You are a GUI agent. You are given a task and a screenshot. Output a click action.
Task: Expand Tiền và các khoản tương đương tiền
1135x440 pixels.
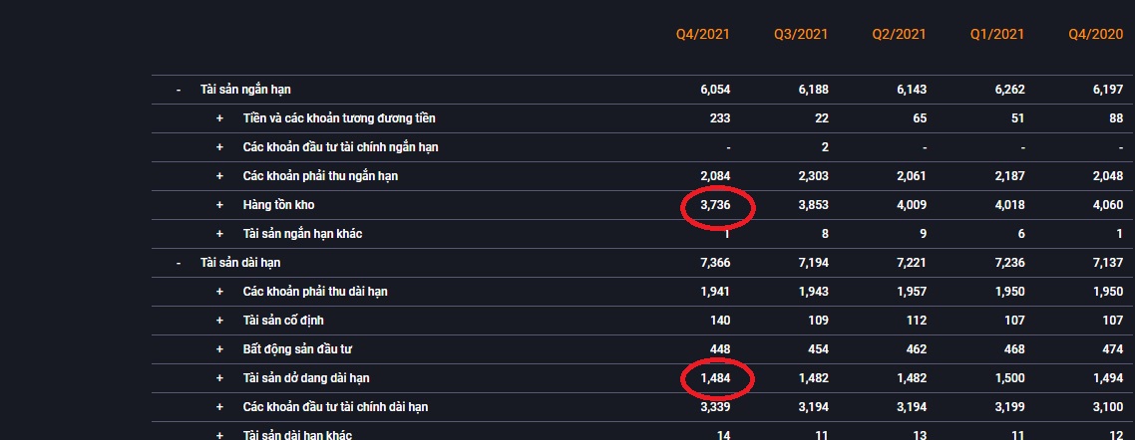(x=219, y=118)
